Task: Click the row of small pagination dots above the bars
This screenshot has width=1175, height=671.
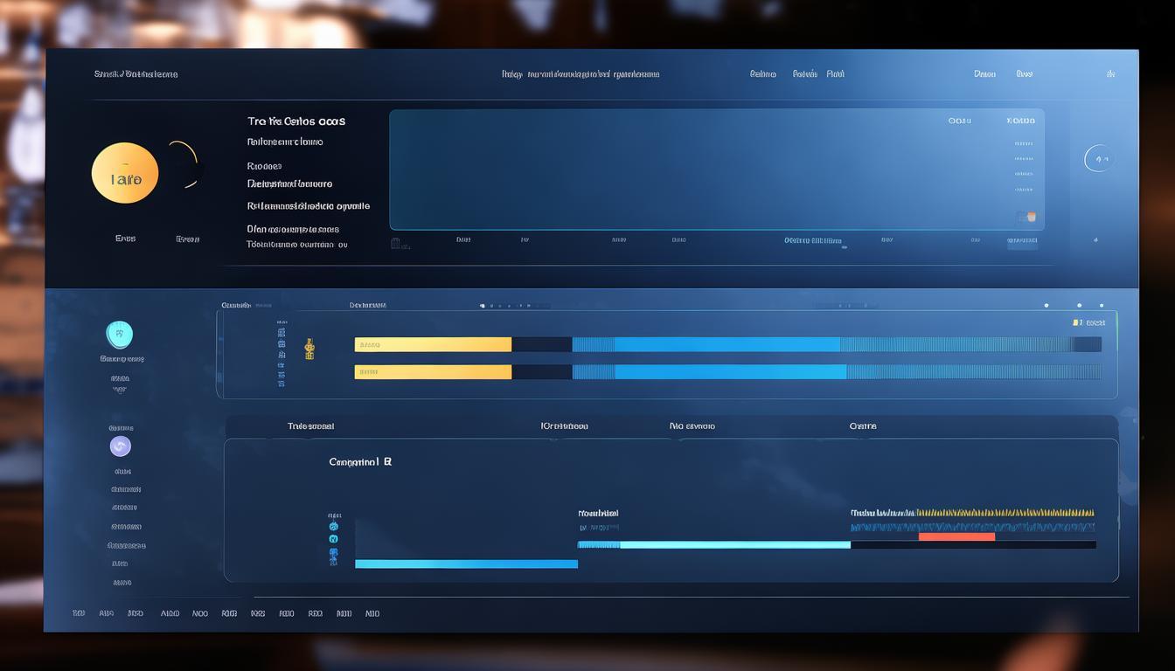Action: [504, 306]
